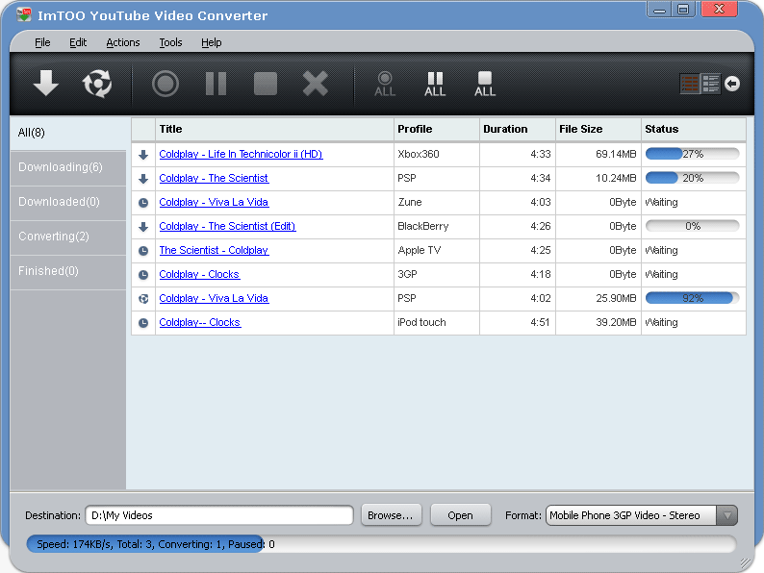
Task: Click the Start ALL icon
Action: [x=385, y=85]
